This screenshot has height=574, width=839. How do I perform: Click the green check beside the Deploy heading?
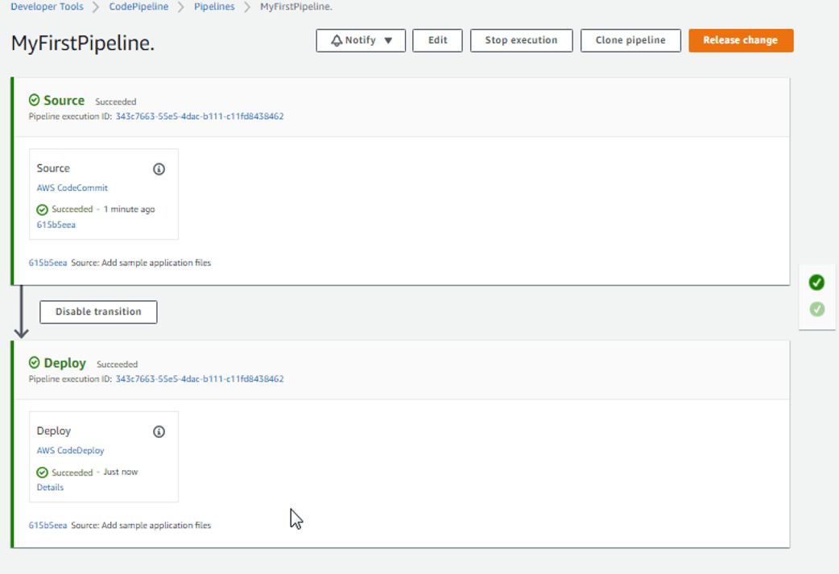pos(33,363)
